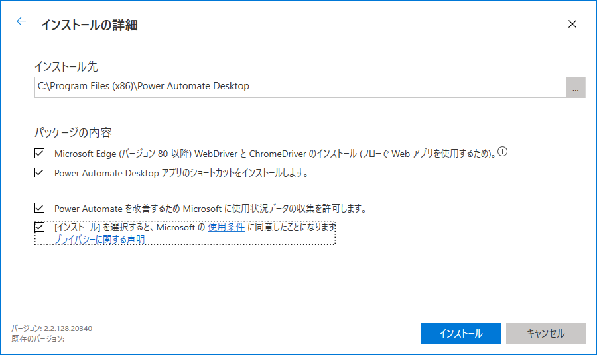Toggle the terms of use agreement checkbox
The width and height of the screenshot is (597, 355).
[40, 227]
